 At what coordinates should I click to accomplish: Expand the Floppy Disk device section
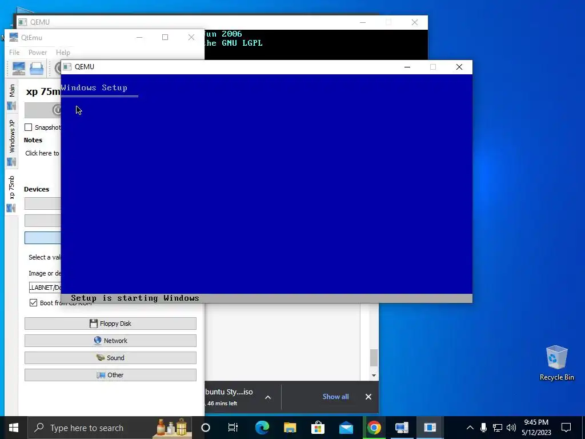(x=110, y=324)
